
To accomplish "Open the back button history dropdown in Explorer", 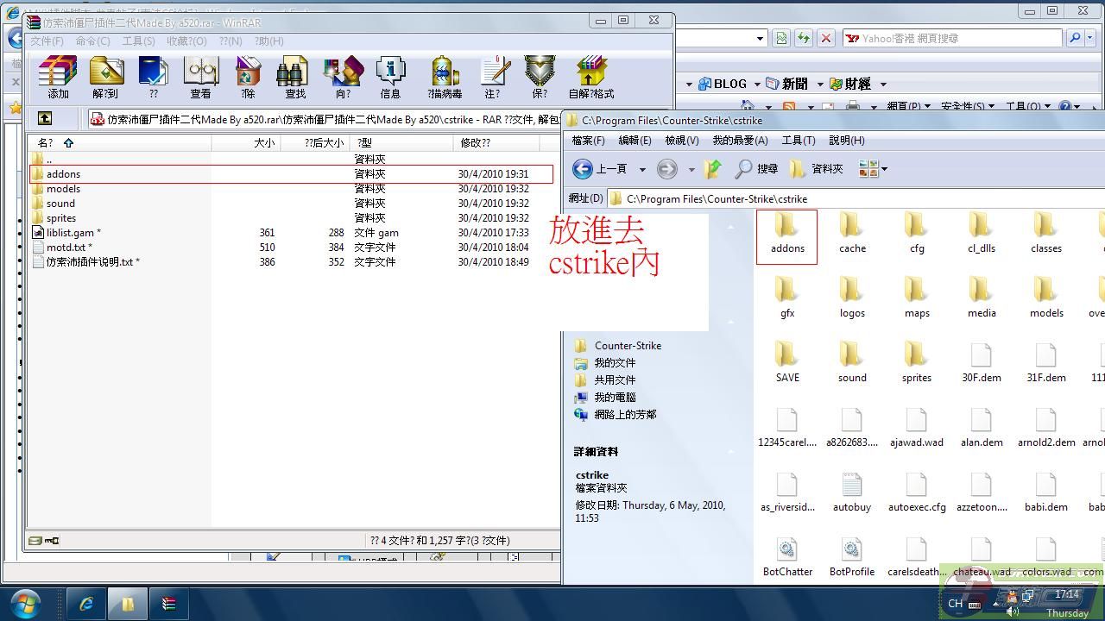I will 642,170.
